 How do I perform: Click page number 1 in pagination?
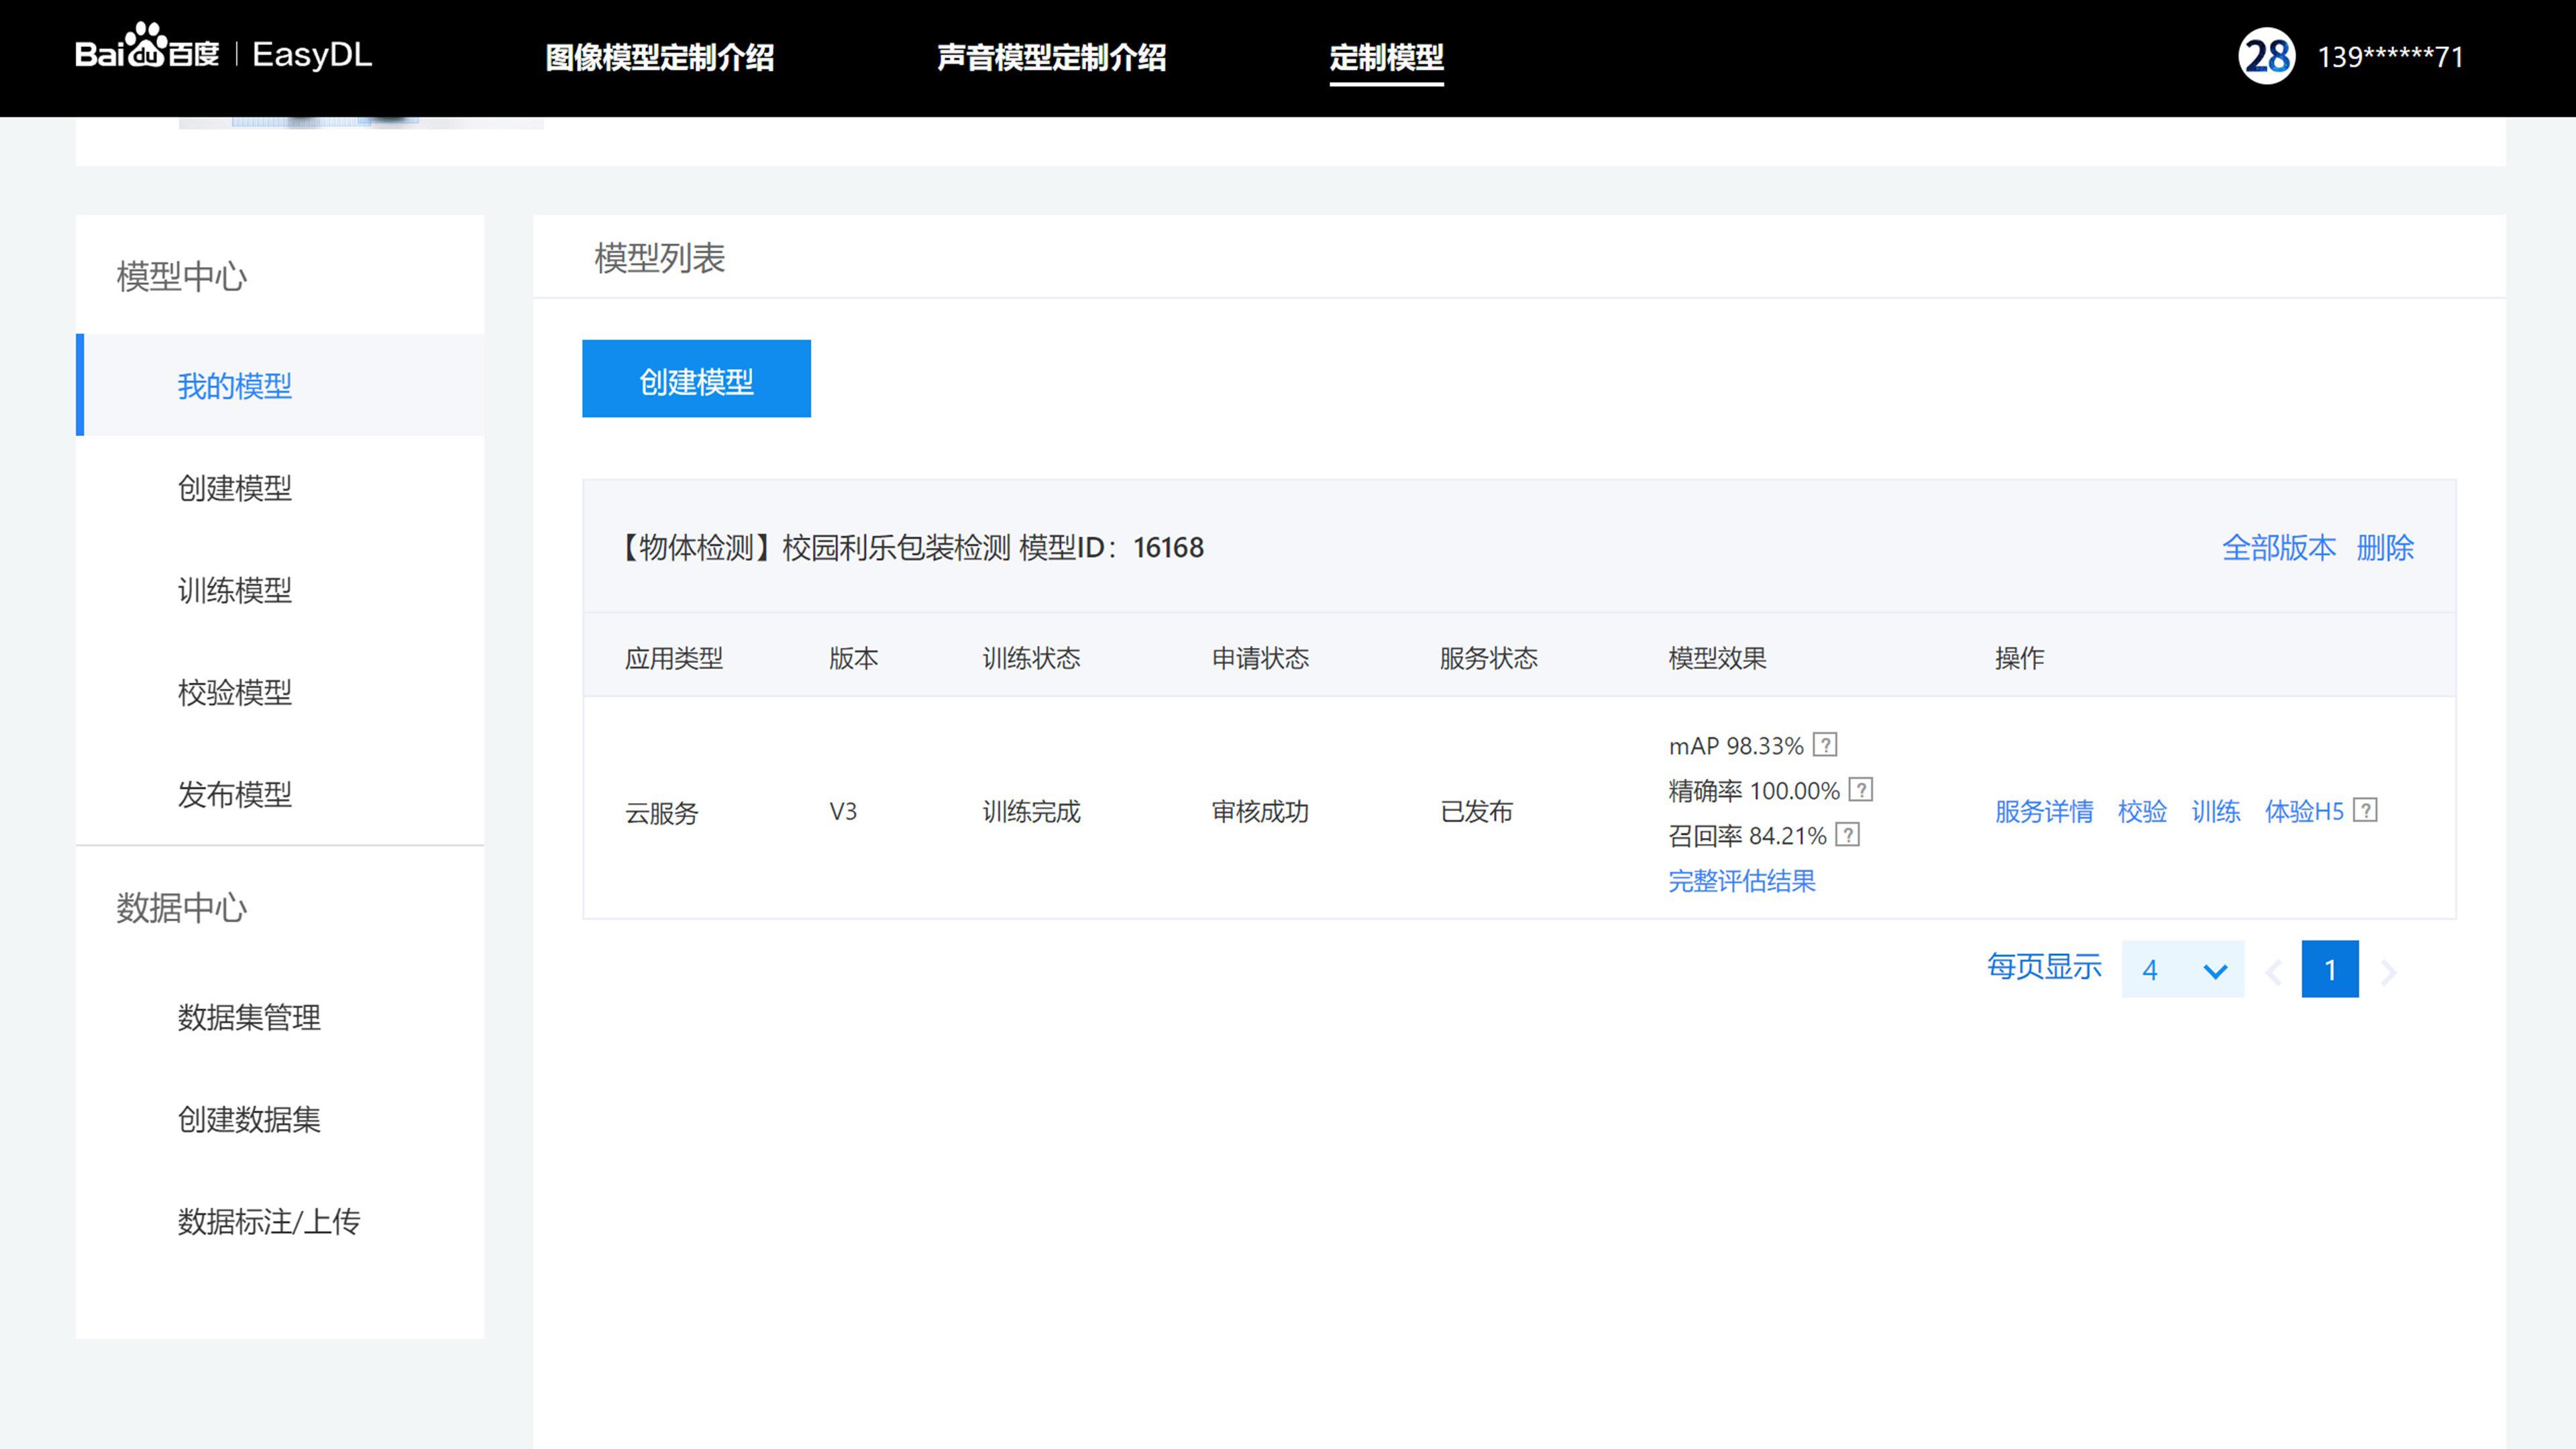point(2329,969)
